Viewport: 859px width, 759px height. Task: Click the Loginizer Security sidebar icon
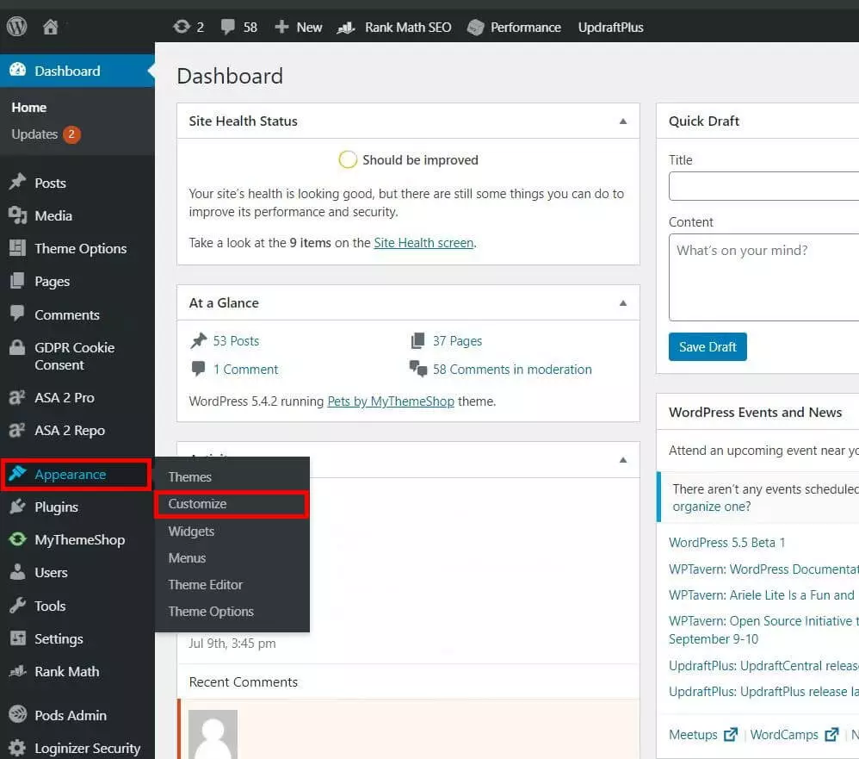[x=17, y=748]
